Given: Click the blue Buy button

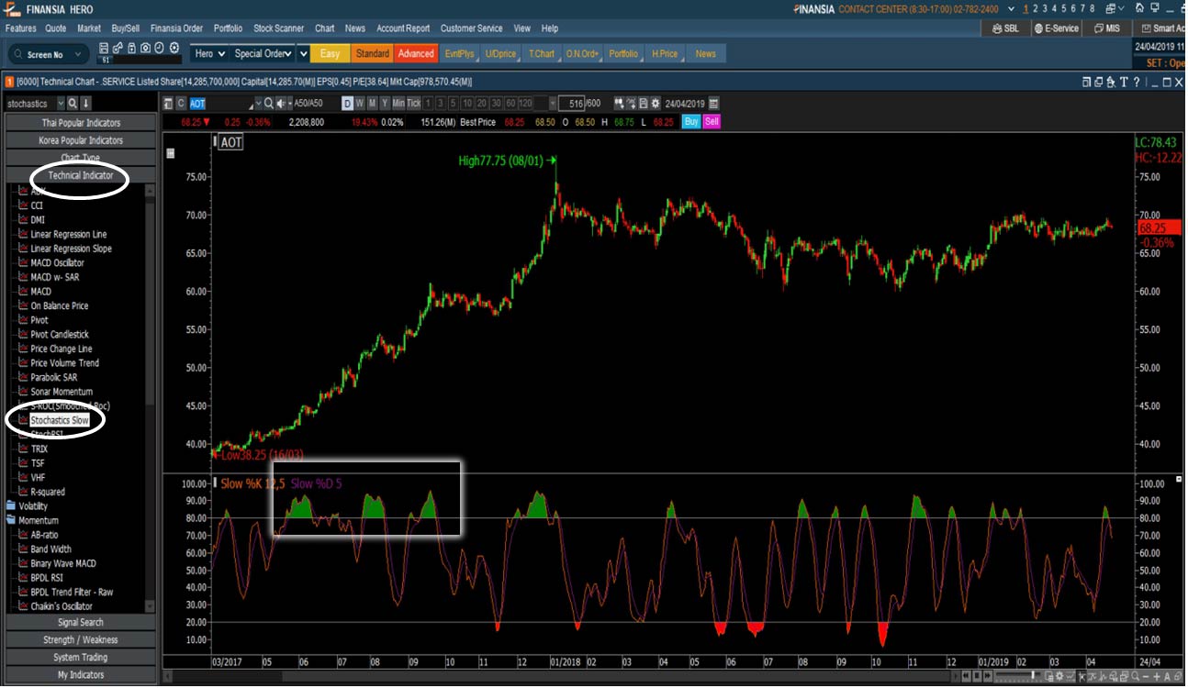Looking at the screenshot, I should 691,121.
